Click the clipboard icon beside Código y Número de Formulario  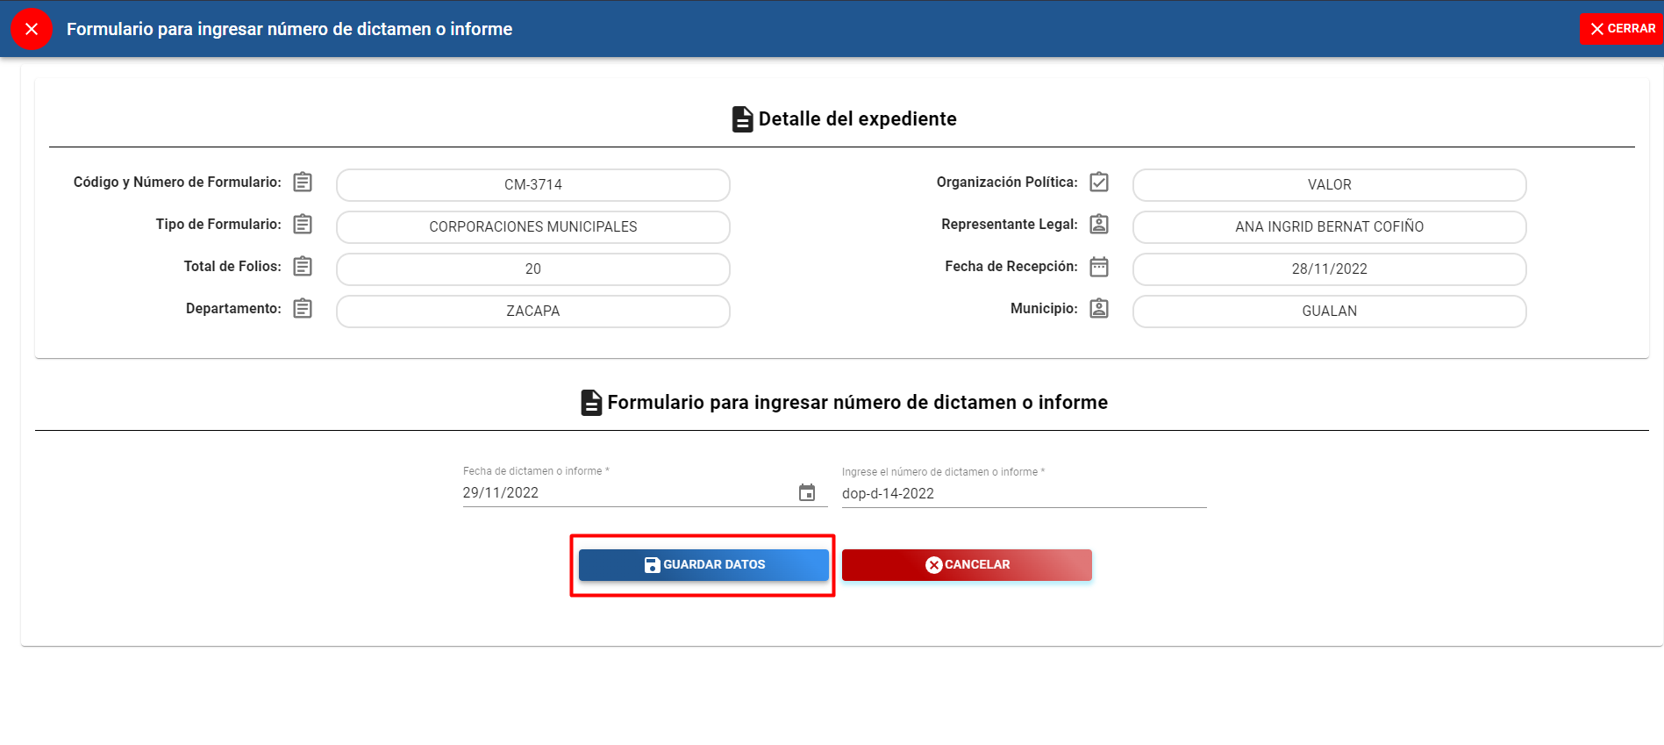[x=303, y=183]
